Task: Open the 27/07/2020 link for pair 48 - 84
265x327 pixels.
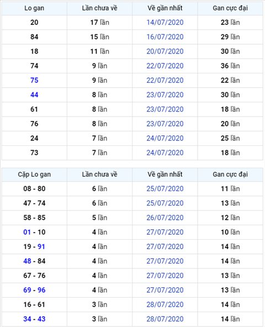Action: (165, 261)
